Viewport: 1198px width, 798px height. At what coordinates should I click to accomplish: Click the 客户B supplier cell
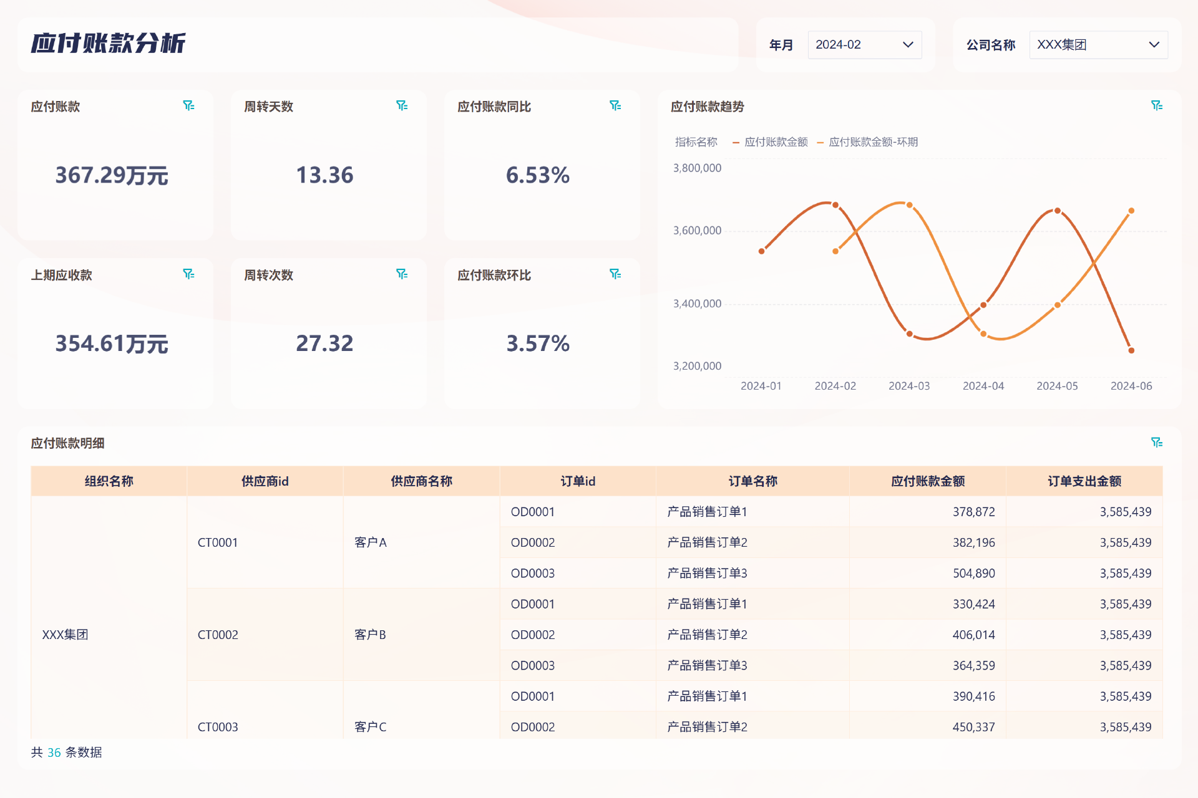click(x=371, y=635)
